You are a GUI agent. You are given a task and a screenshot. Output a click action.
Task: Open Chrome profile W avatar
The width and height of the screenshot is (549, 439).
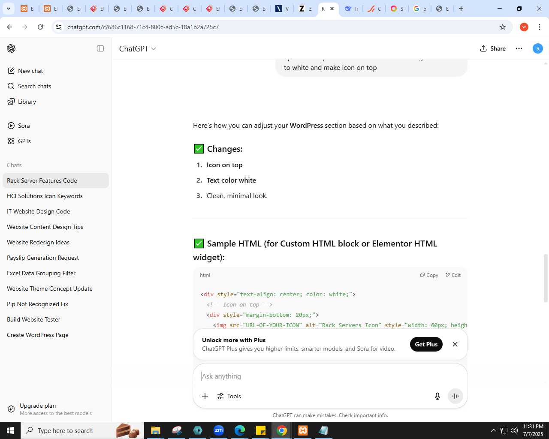tap(524, 27)
